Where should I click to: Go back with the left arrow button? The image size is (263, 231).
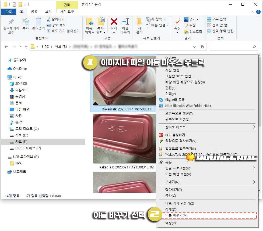point(6,47)
